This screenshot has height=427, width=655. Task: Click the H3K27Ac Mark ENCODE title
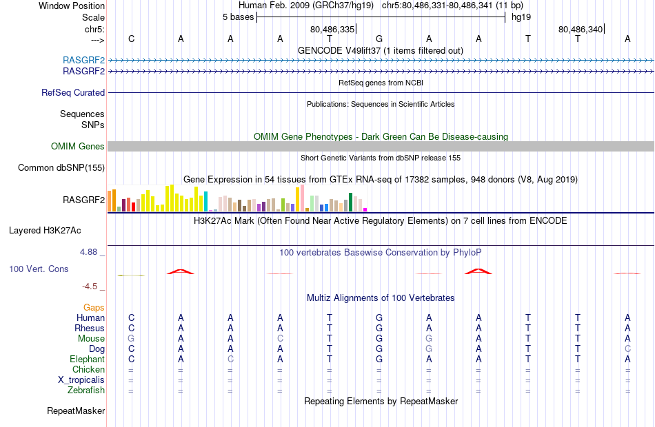[x=381, y=221]
